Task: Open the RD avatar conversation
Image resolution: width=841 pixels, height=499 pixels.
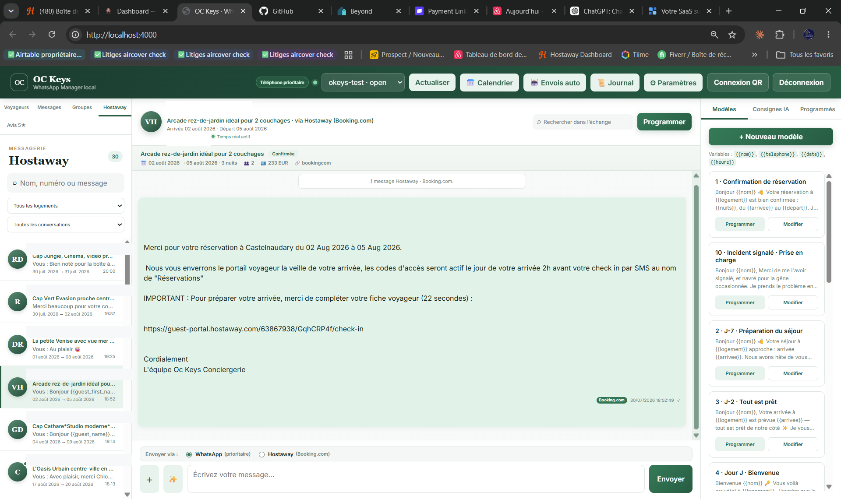Action: tap(18, 259)
